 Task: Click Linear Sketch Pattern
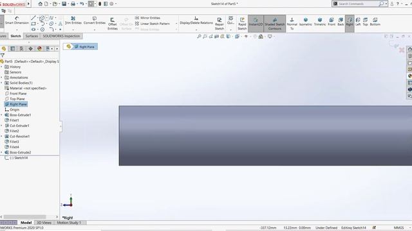tap(153, 24)
